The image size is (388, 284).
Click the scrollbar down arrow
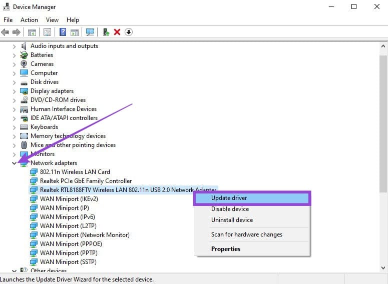(383, 267)
